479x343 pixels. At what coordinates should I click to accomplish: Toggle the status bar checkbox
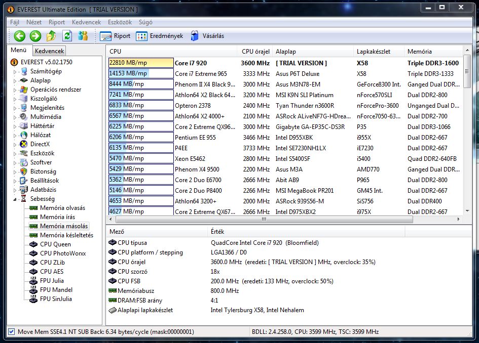pyautogui.click(x=11, y=332)
